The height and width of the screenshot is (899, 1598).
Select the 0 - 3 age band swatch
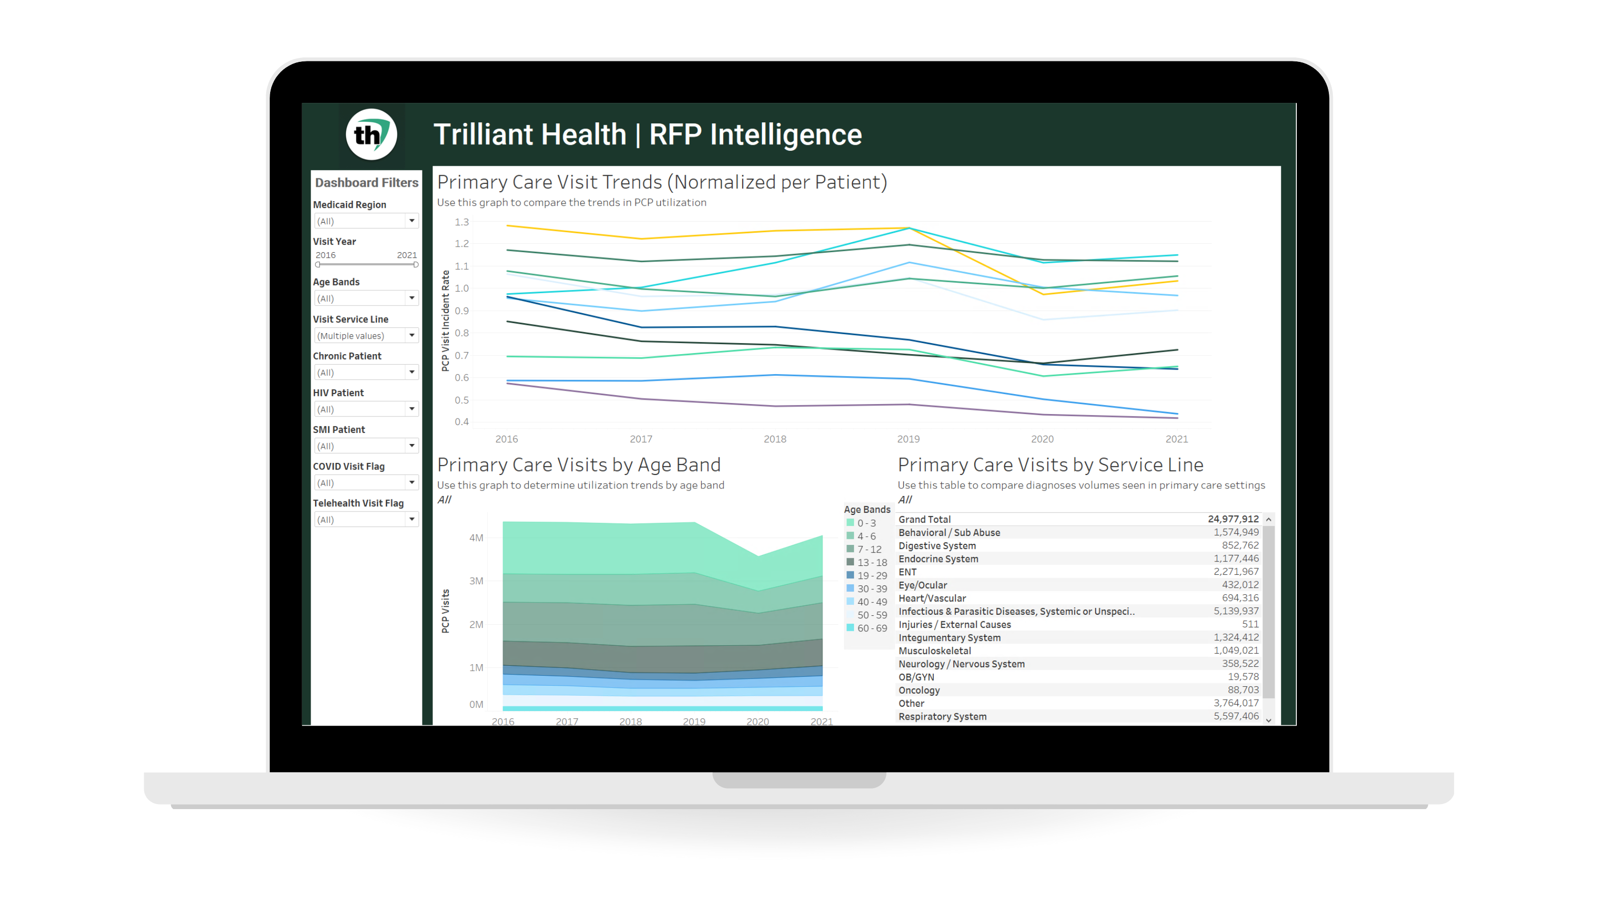pyautogui.click(x=850, y=523)
